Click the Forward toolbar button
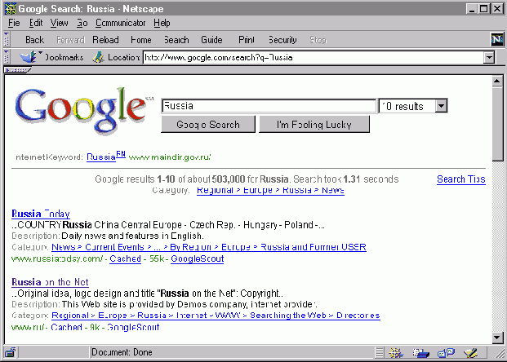This screenshot has width=507, height=362. (x=70, y=40)
